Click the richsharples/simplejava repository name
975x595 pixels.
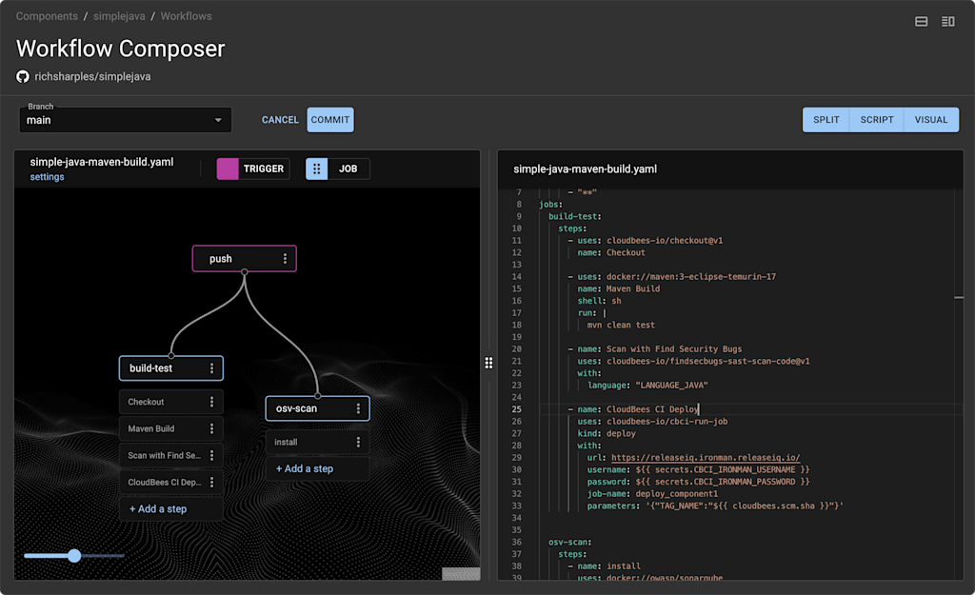click(92, 76)
